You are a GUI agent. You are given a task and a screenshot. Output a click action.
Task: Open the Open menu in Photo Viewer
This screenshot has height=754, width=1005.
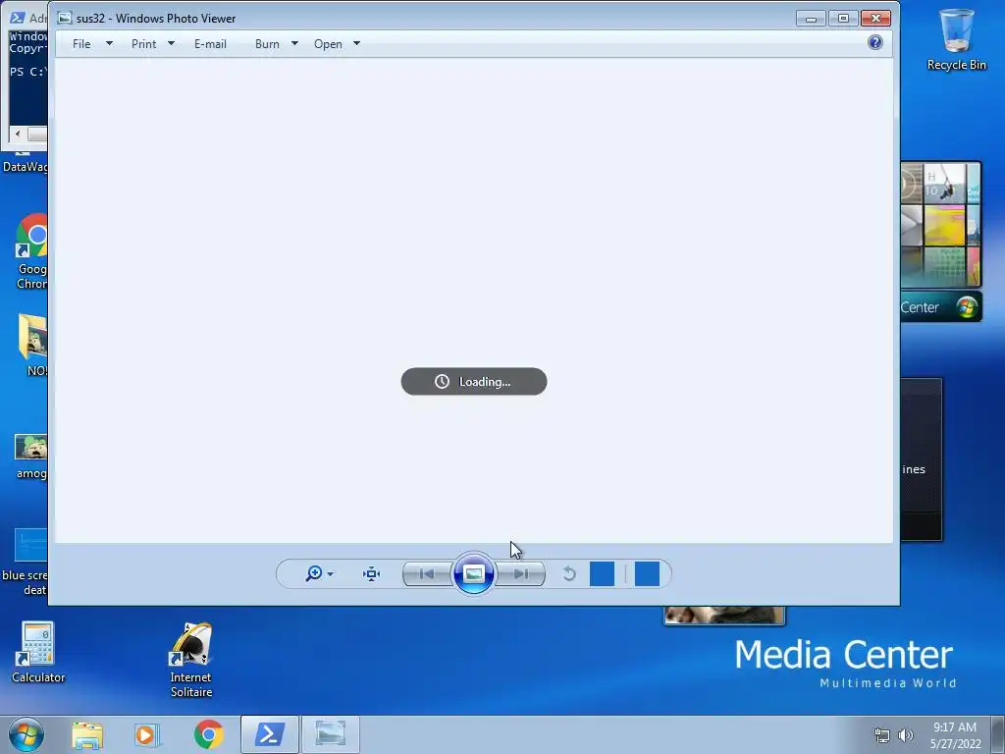pyautogui.click(x=328, y=44)
